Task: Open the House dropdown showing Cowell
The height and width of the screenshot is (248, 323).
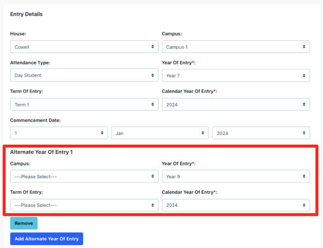Action: (x=84, y=47)
